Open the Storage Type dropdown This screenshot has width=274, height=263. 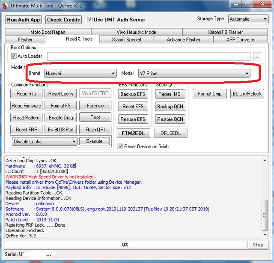248,19
